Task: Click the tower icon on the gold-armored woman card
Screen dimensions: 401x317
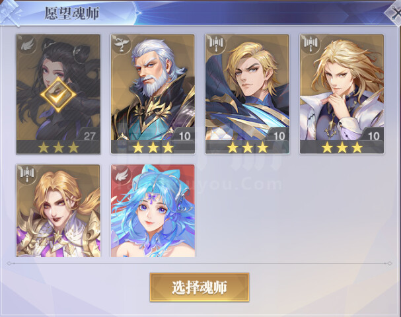Action: (x=27, y=174)
